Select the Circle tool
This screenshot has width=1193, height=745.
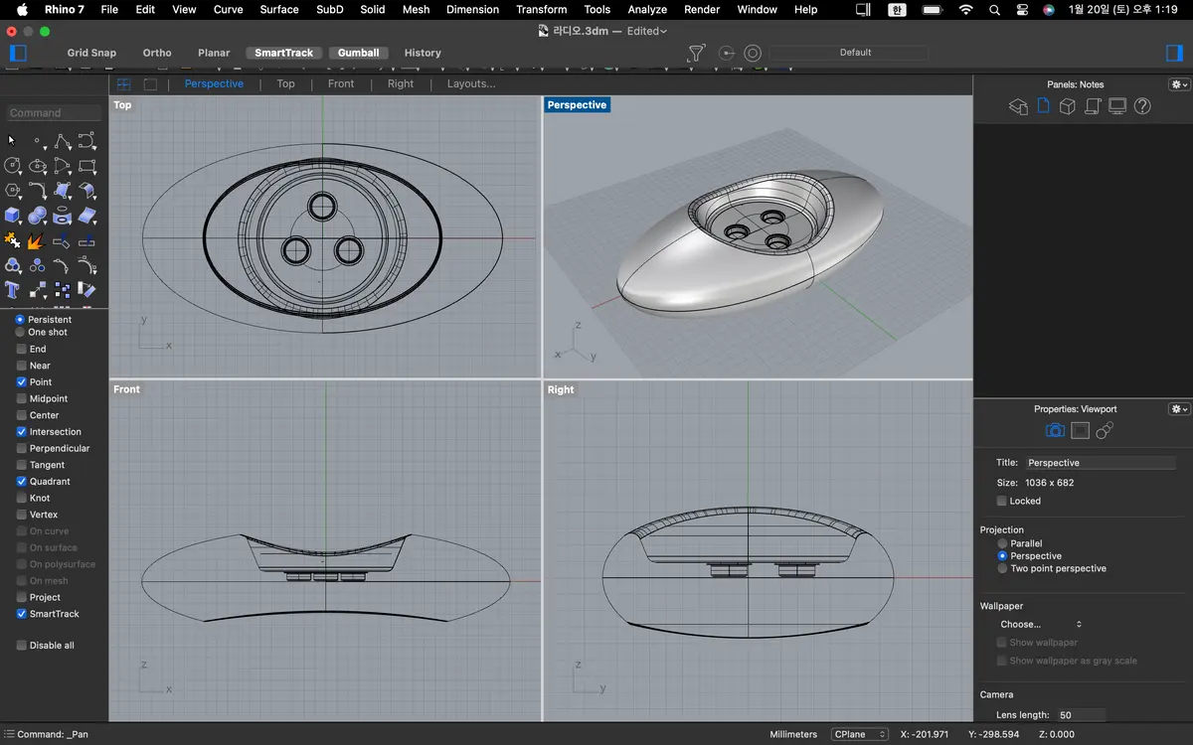pos(13,165)
